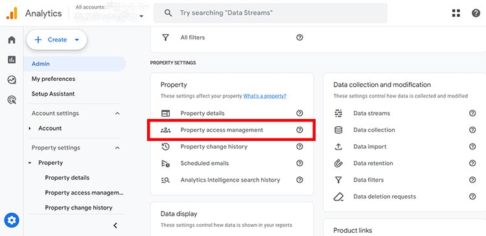
Task: Click the Google Analytics logo
Action: pyautogui.click(x=12, y=14)
